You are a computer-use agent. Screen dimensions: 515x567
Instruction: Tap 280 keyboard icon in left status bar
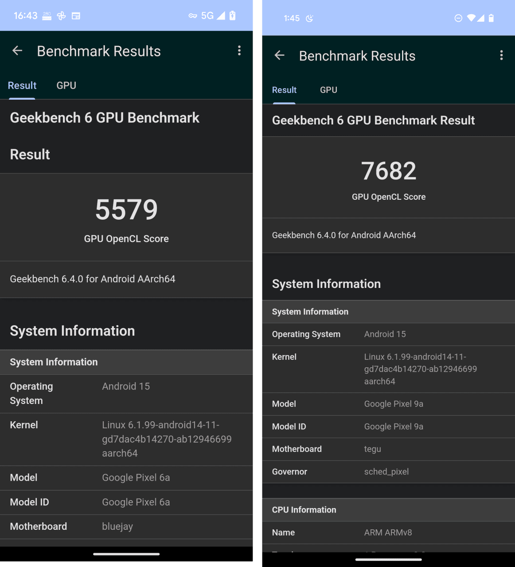(47, 16)
